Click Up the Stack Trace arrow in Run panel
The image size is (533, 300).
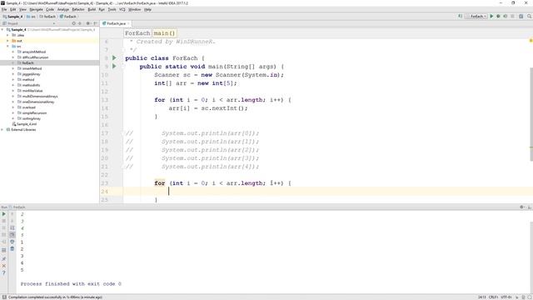12,214
